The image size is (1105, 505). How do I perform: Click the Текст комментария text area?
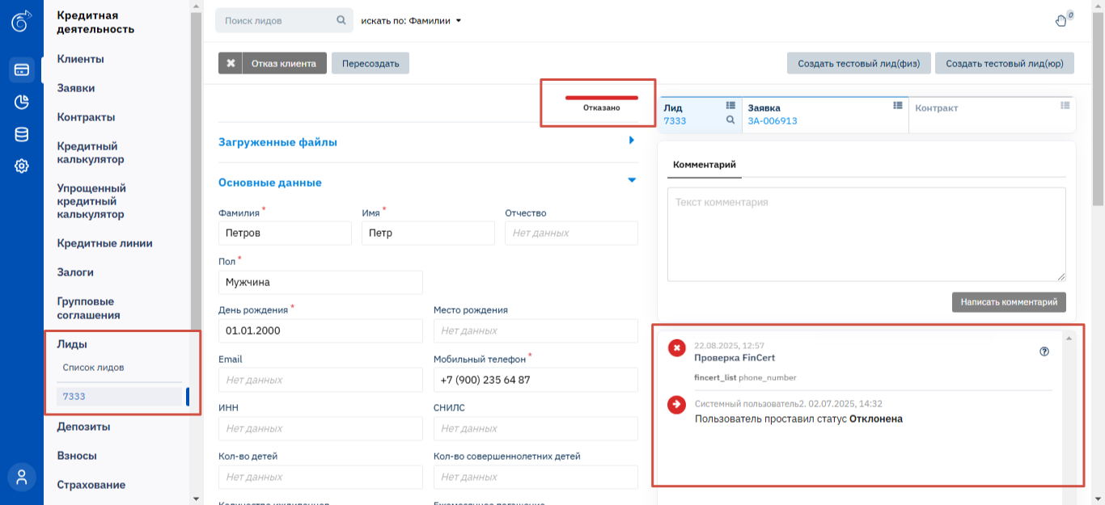[x=866, y=234]
